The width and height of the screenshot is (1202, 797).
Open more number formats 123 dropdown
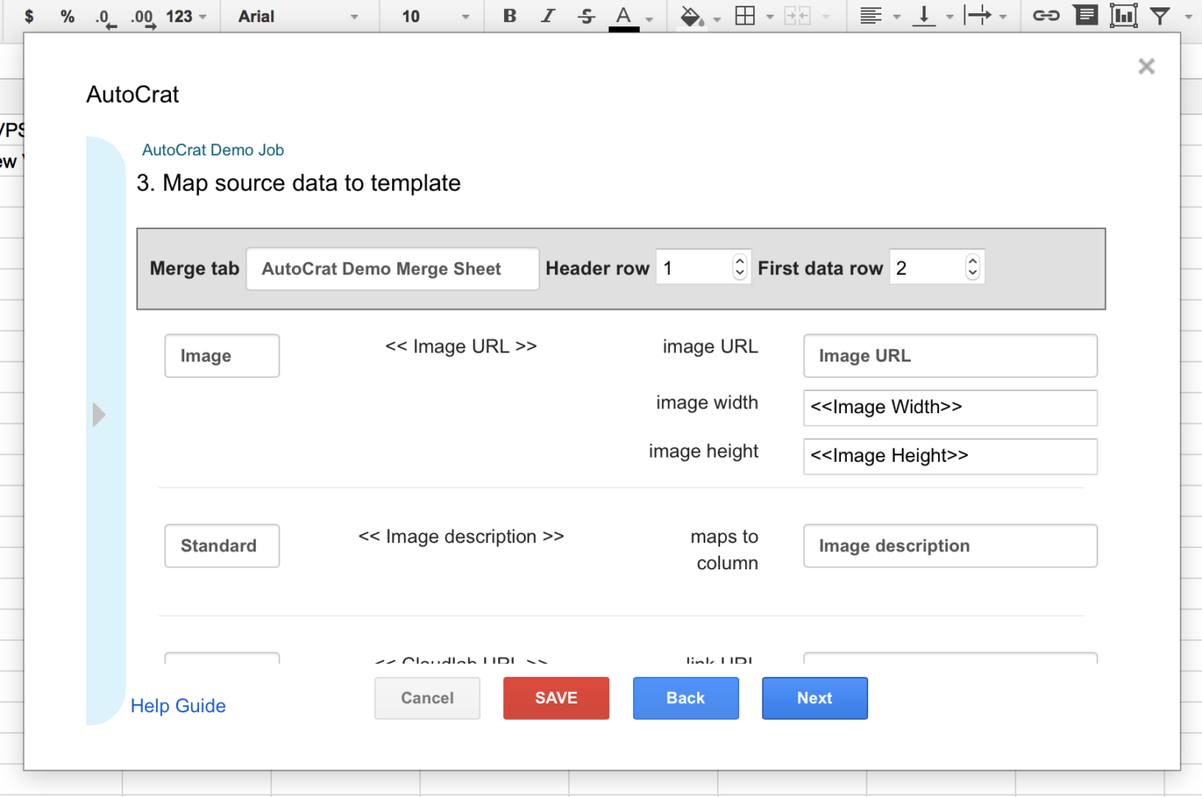[x=186, y=16]
